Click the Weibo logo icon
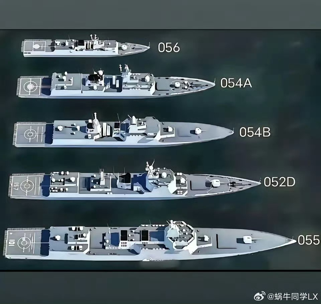Screen dimensions: 321x304 click(x=259, y=296)
